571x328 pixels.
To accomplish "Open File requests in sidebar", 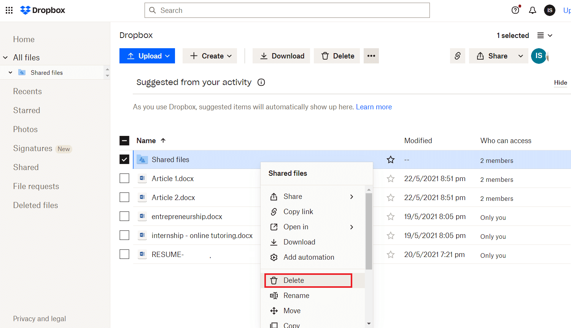I will pyautogui.click(x=36, y=186).
